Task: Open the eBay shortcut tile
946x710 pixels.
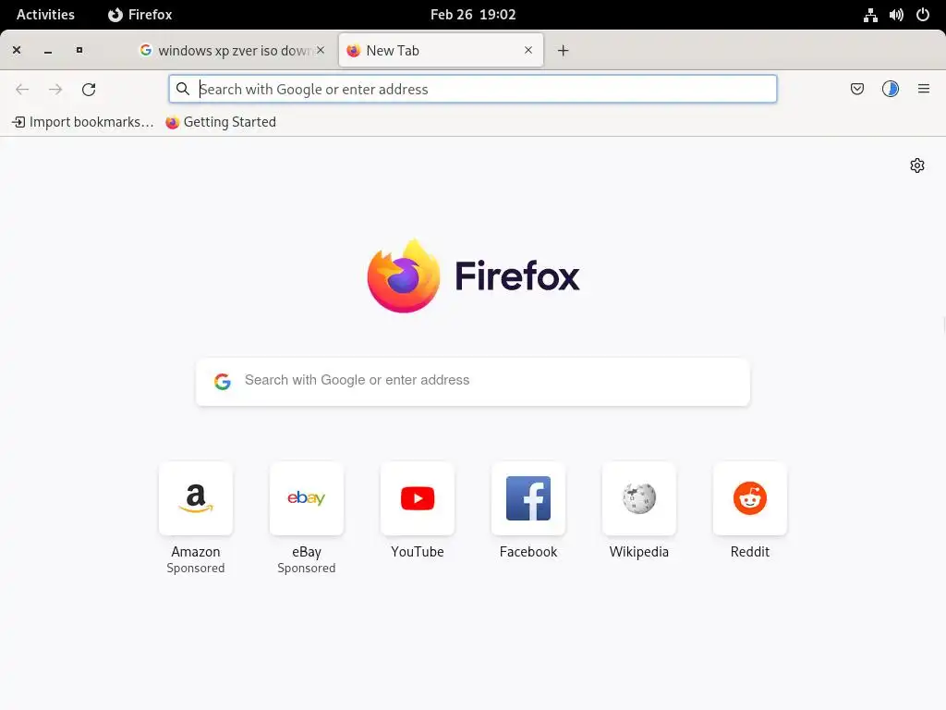Action: click(307, 498)
